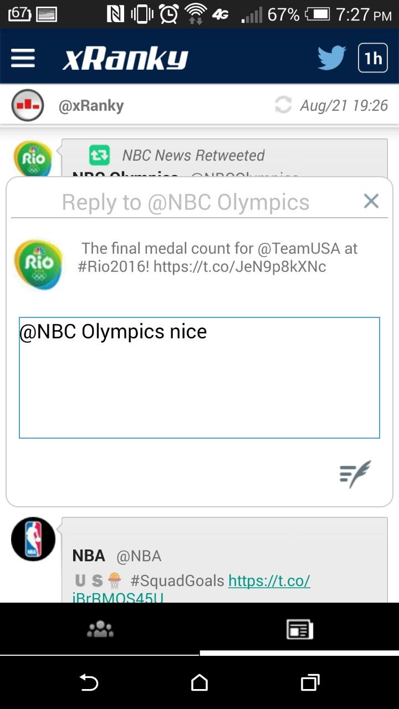Close the reply dialog
Image resolution: width=399 pixels, height=709 pixels.
(371, 201)
